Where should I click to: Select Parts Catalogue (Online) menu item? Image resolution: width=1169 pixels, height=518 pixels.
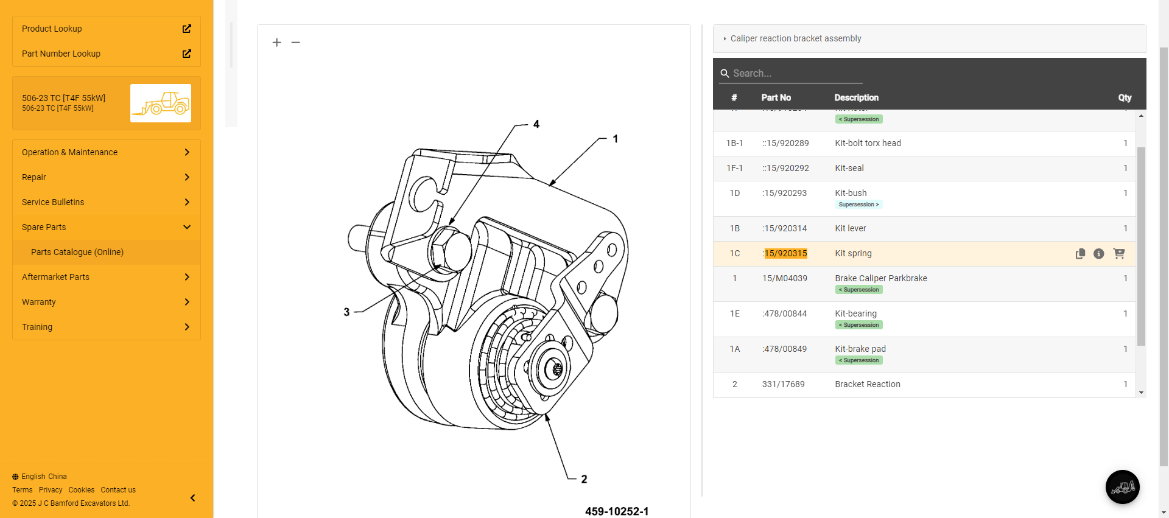click(x=77, y=252)
